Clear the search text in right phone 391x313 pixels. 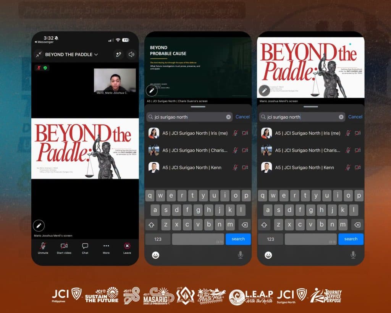(x=341, y=117)
